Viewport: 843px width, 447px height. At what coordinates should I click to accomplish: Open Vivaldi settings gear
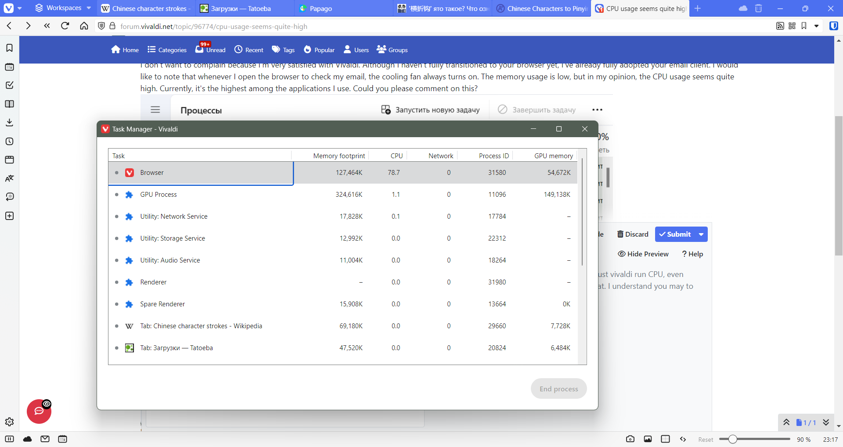coord(9,422)
